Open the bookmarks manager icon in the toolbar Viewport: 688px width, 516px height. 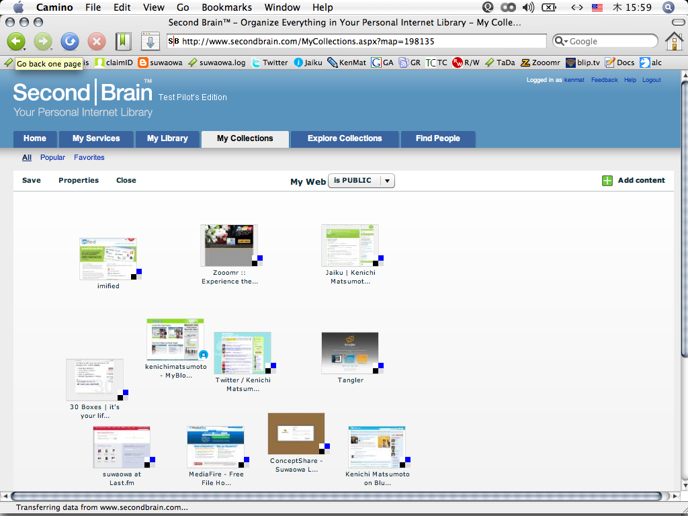point(124,42)
